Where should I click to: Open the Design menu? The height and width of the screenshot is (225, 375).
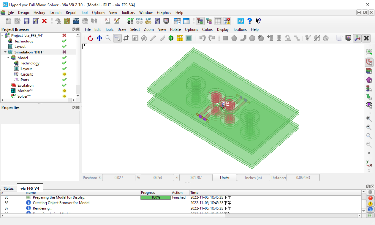click(24, 13)
